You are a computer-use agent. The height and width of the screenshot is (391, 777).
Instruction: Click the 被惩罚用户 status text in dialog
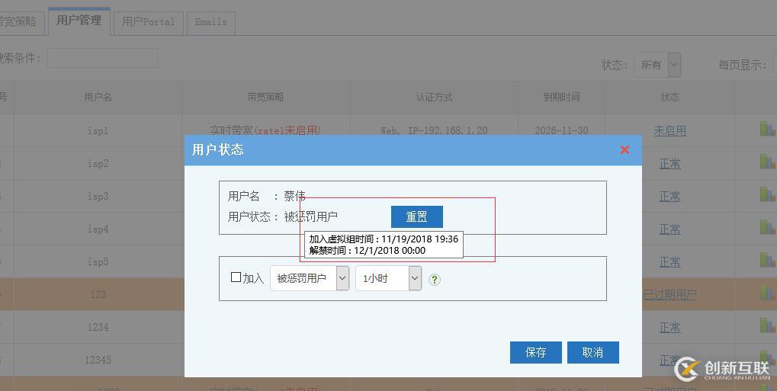click(x=310, y=216)
